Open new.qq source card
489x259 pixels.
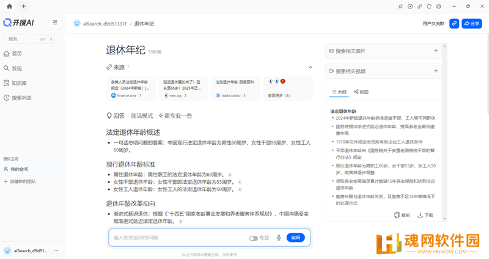(x=183, y=89)
